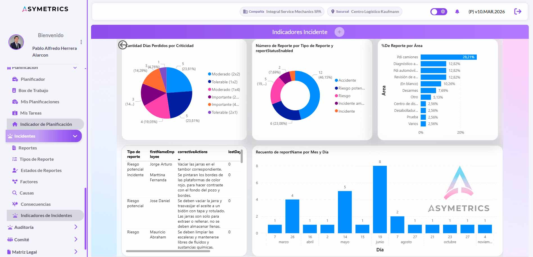Collapse the Incidentes menu section

75,136
